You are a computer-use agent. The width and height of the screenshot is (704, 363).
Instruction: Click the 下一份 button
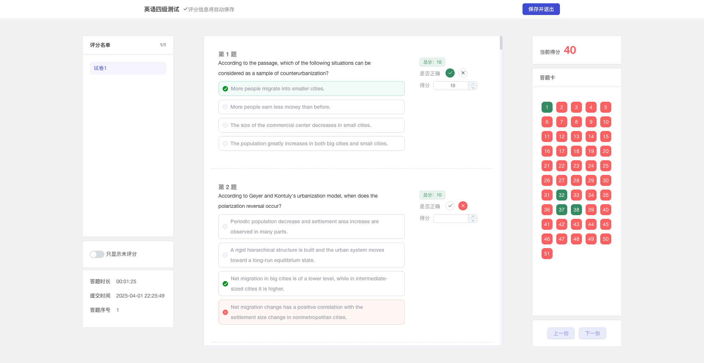(x=592, y=333)
